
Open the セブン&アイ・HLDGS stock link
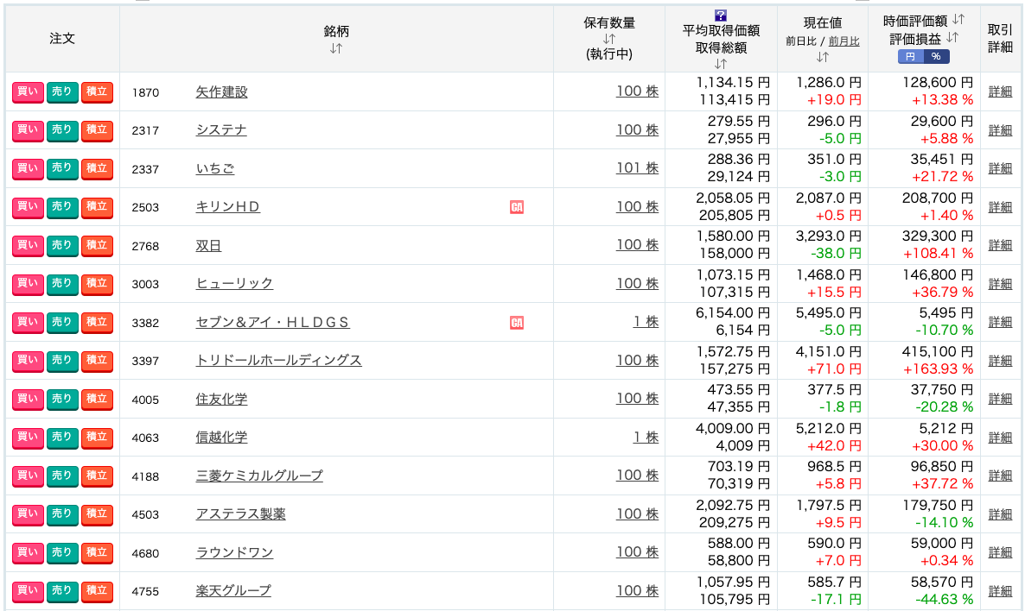[x=272, y=323]
